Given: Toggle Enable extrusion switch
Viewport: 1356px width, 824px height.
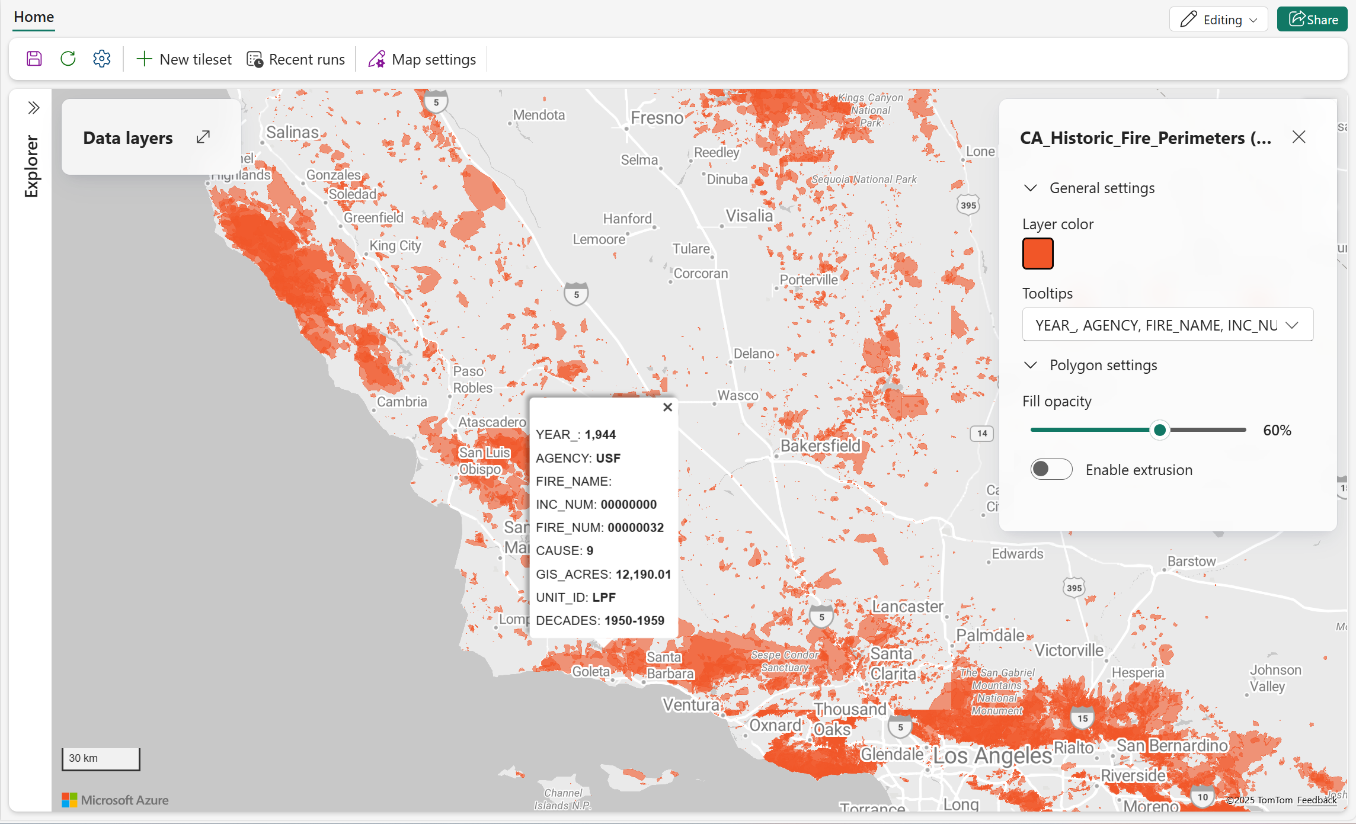Looking at the screenshot, I should click(x=1051, y=469).
